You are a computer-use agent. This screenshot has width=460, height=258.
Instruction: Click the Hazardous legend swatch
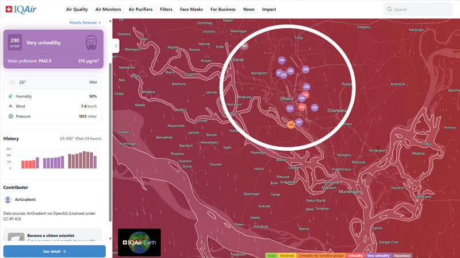[x=402, y=255]
